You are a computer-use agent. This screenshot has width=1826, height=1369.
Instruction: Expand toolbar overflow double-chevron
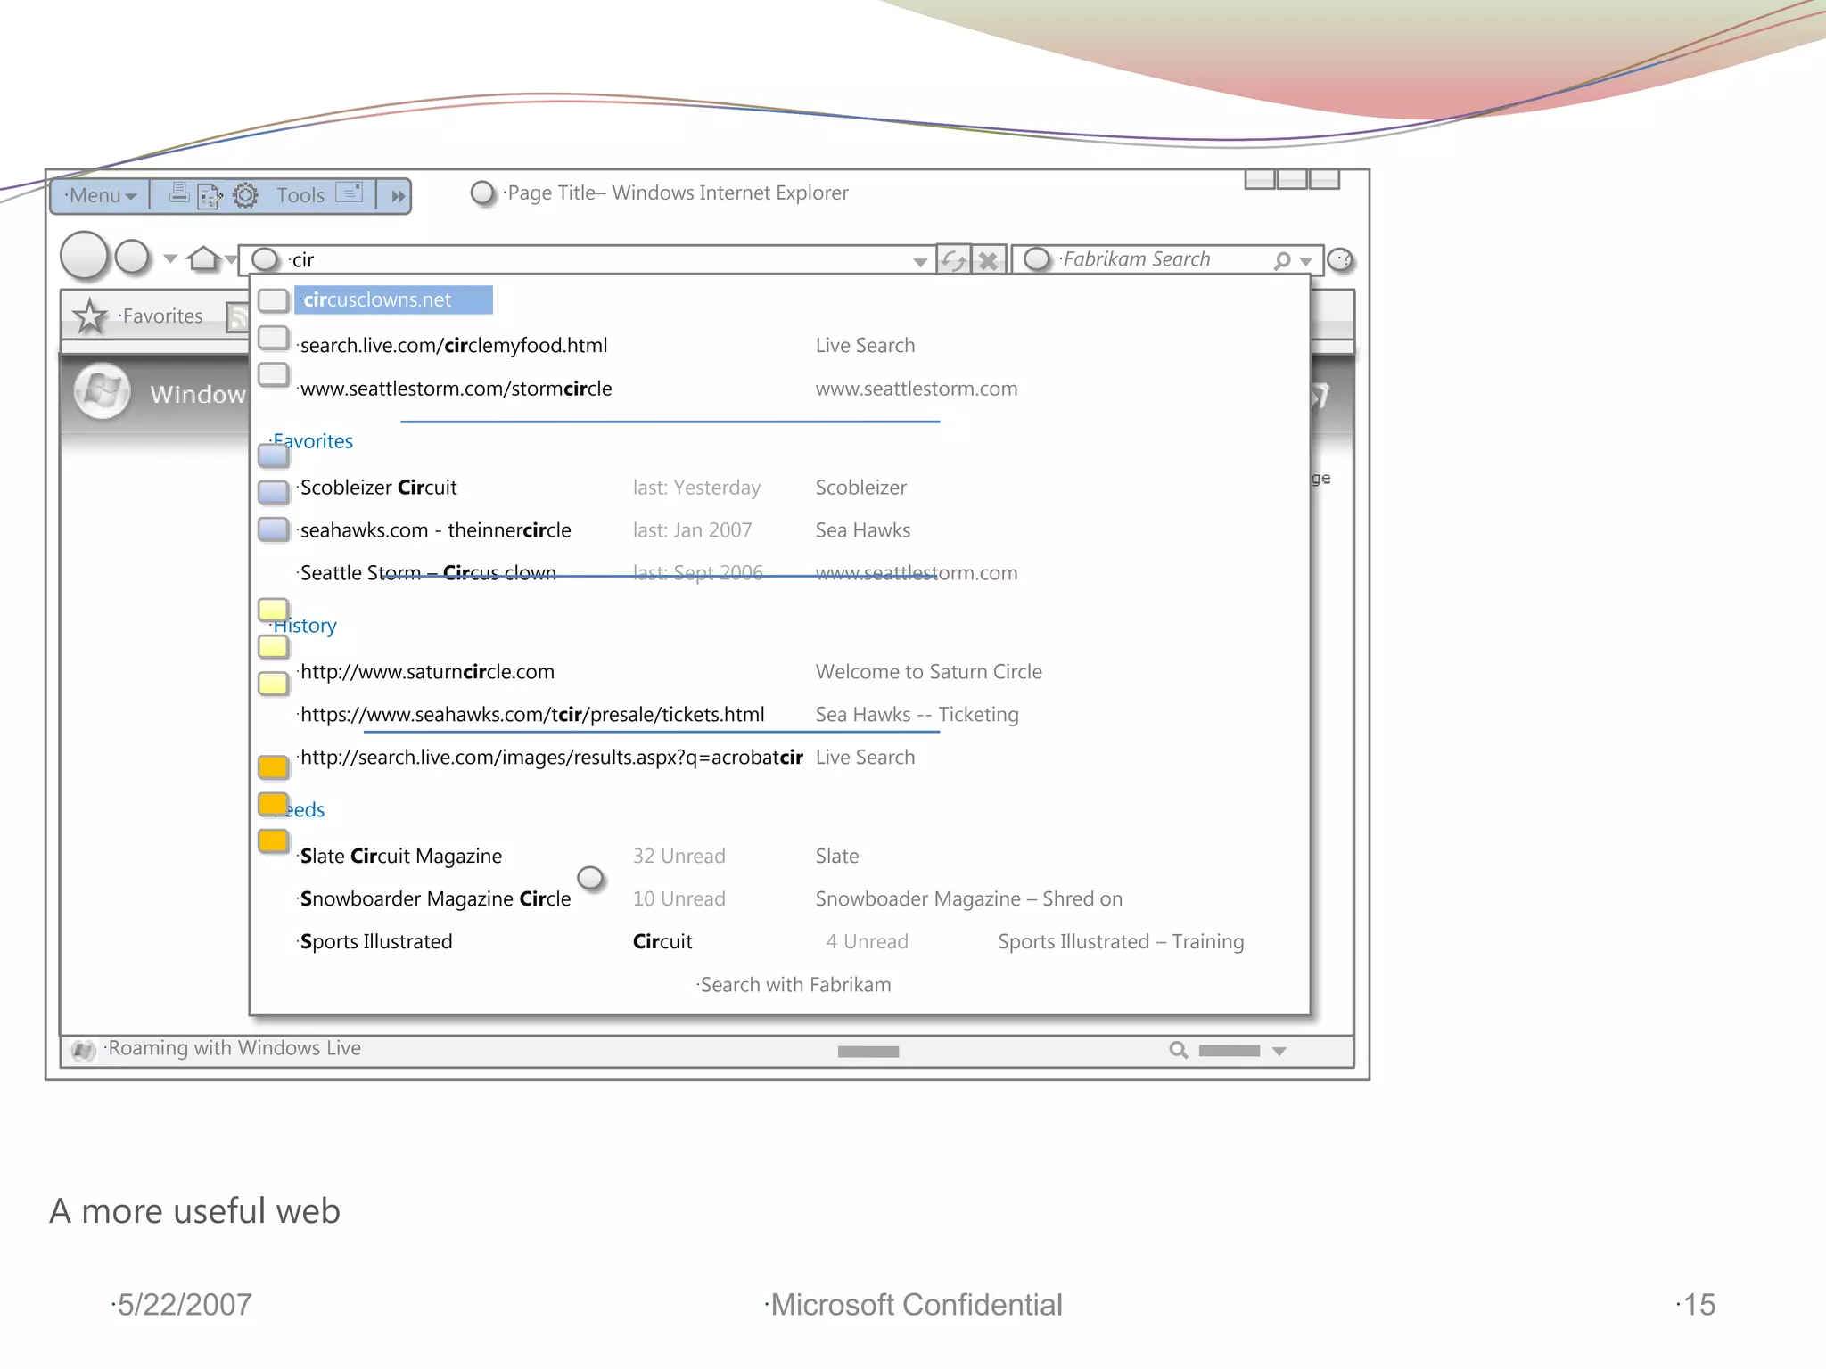pyautogui.click(x=398, y=196)
